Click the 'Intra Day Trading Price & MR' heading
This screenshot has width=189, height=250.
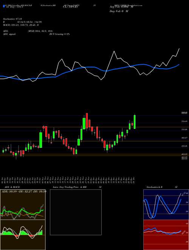[x=70, y=187]
